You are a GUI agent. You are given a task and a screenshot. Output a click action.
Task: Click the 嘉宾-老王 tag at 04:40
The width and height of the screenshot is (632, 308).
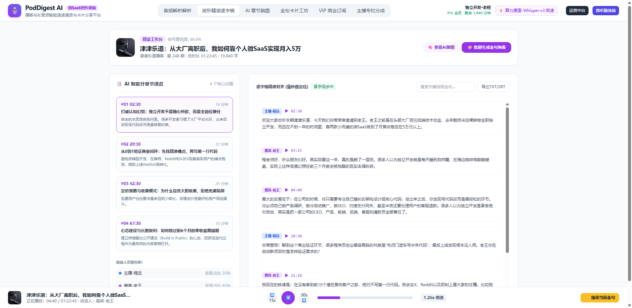[272, 190]
